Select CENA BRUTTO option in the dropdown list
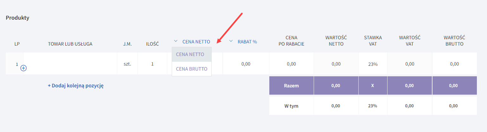 (191, 69)
